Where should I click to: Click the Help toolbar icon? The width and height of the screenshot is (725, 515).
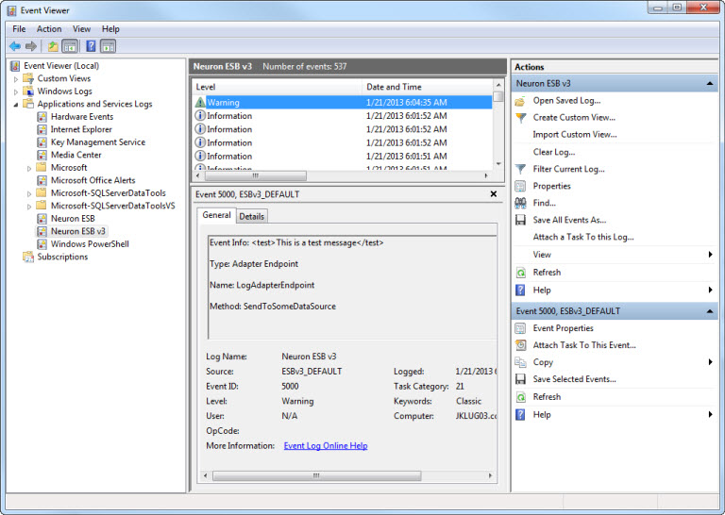[91, 46]
